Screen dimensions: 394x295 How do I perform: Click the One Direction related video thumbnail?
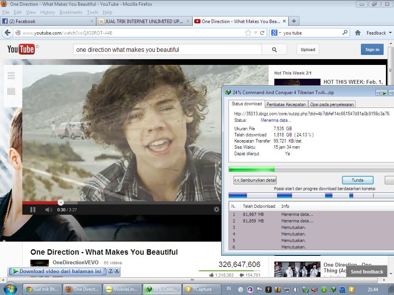(297, 269)
